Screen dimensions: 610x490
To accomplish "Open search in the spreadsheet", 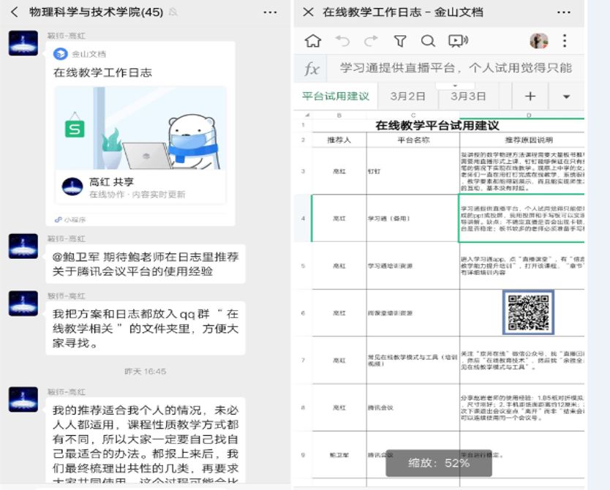I will click(x=428, y=41).
